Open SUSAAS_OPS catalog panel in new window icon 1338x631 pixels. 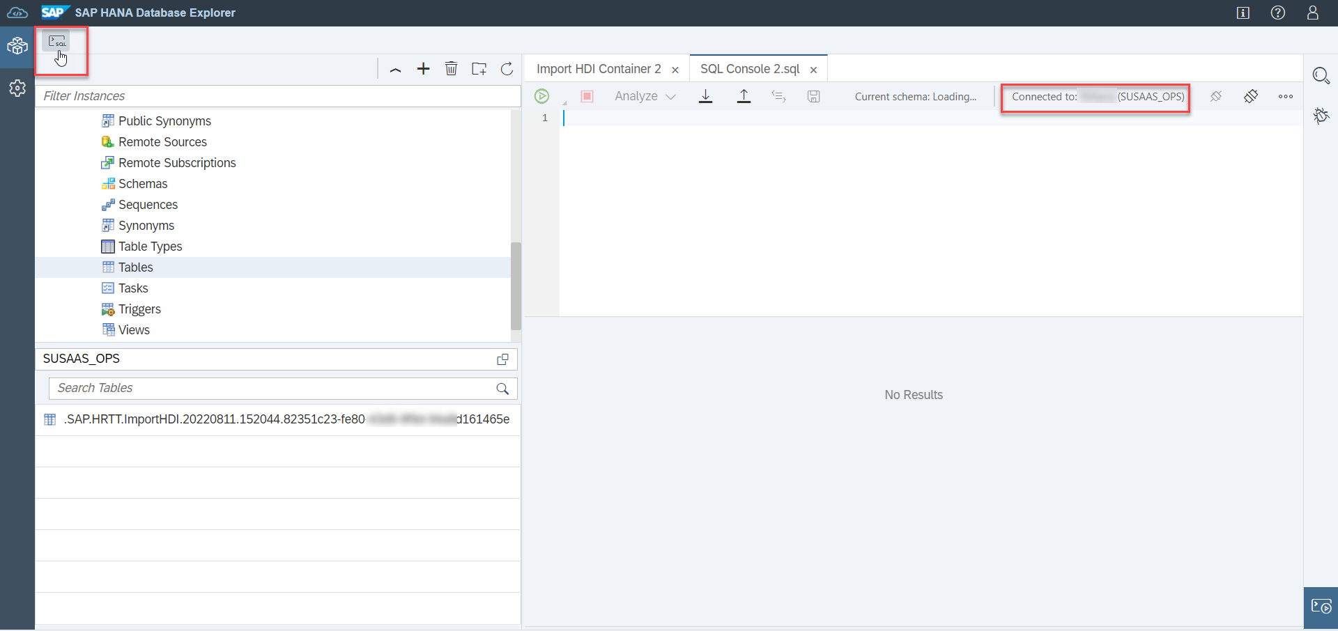pyautogui.click(x=502, y=359)
